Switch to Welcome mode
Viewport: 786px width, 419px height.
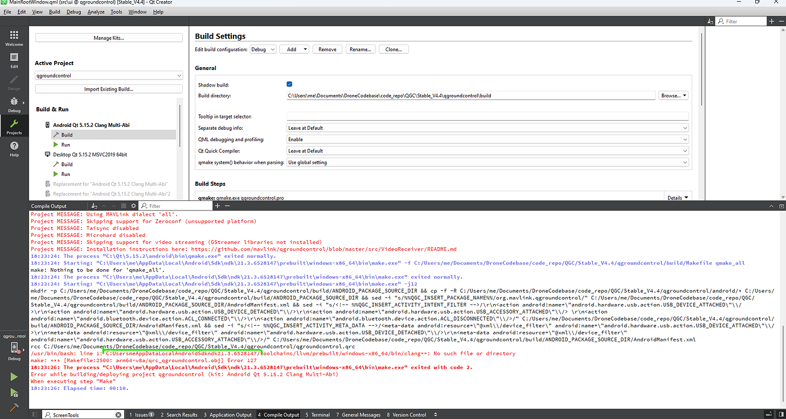[x=14, y=38]
